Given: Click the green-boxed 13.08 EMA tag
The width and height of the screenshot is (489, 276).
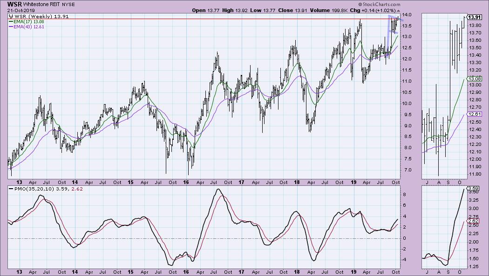Looking at the screenshot, I should [474, 79].
